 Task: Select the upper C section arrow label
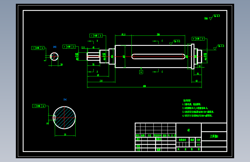[x=162, y=41]
